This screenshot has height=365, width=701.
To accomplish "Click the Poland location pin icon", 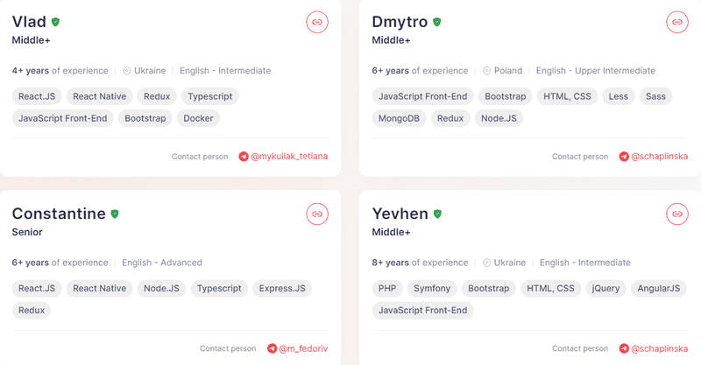I will (487, 71).
